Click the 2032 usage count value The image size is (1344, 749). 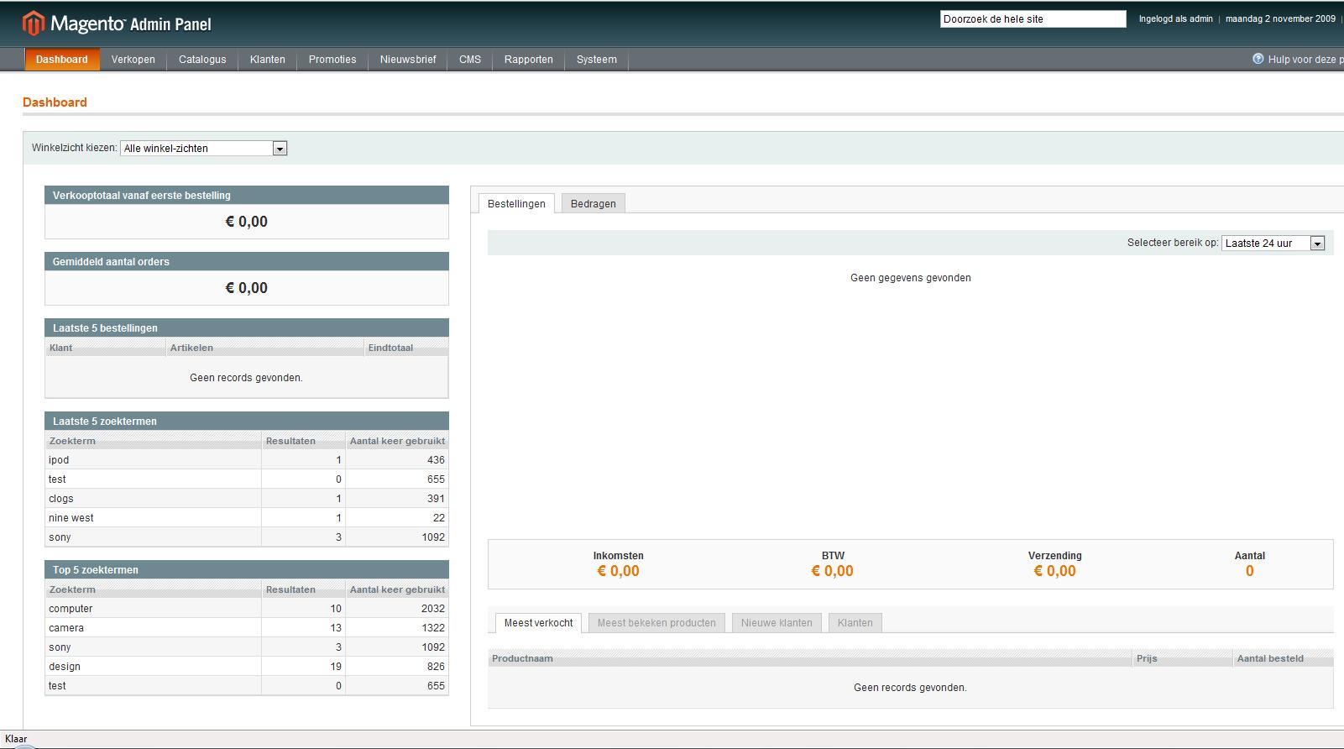[x=433, y=609]
